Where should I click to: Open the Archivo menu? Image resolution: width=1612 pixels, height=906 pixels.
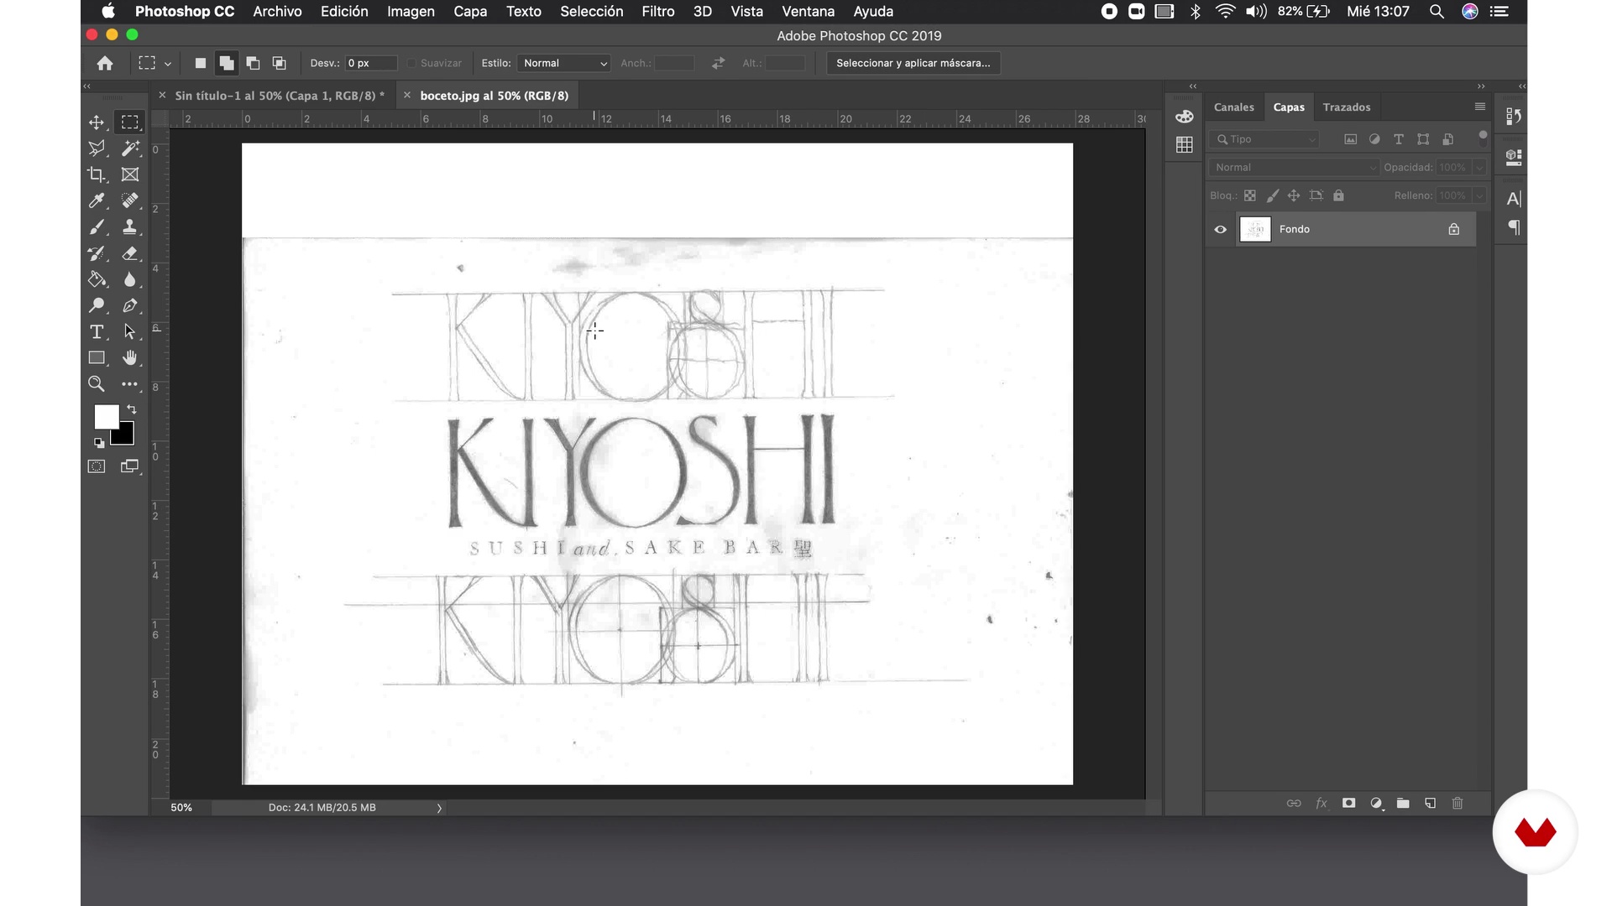(277, 12)
